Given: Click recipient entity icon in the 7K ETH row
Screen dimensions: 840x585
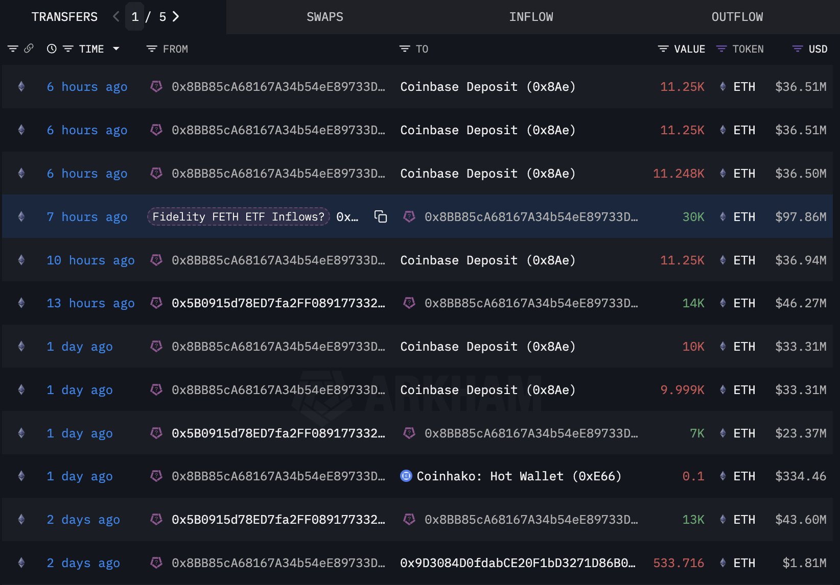Looking at the screenshot, I should [x=409, y=433].
